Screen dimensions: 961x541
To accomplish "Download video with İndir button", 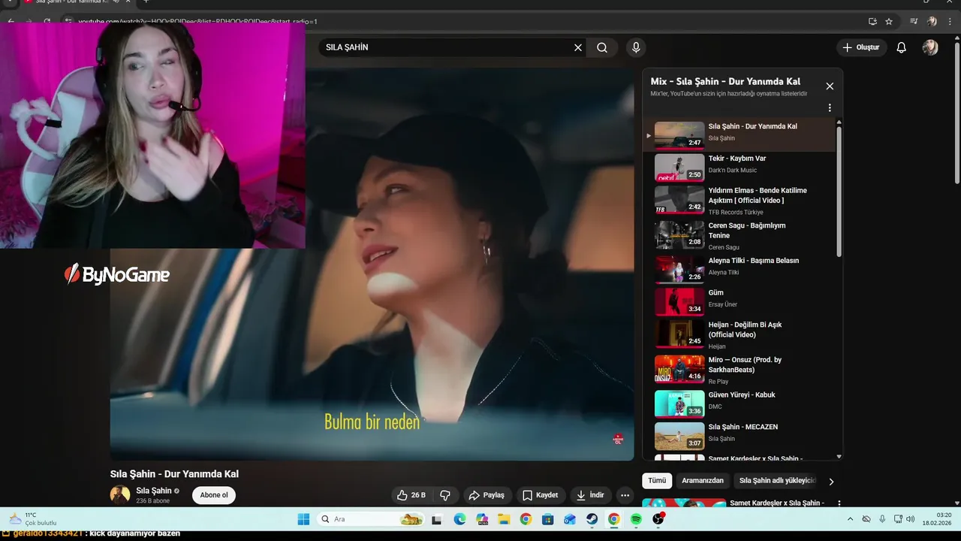I will click(590, 495).
